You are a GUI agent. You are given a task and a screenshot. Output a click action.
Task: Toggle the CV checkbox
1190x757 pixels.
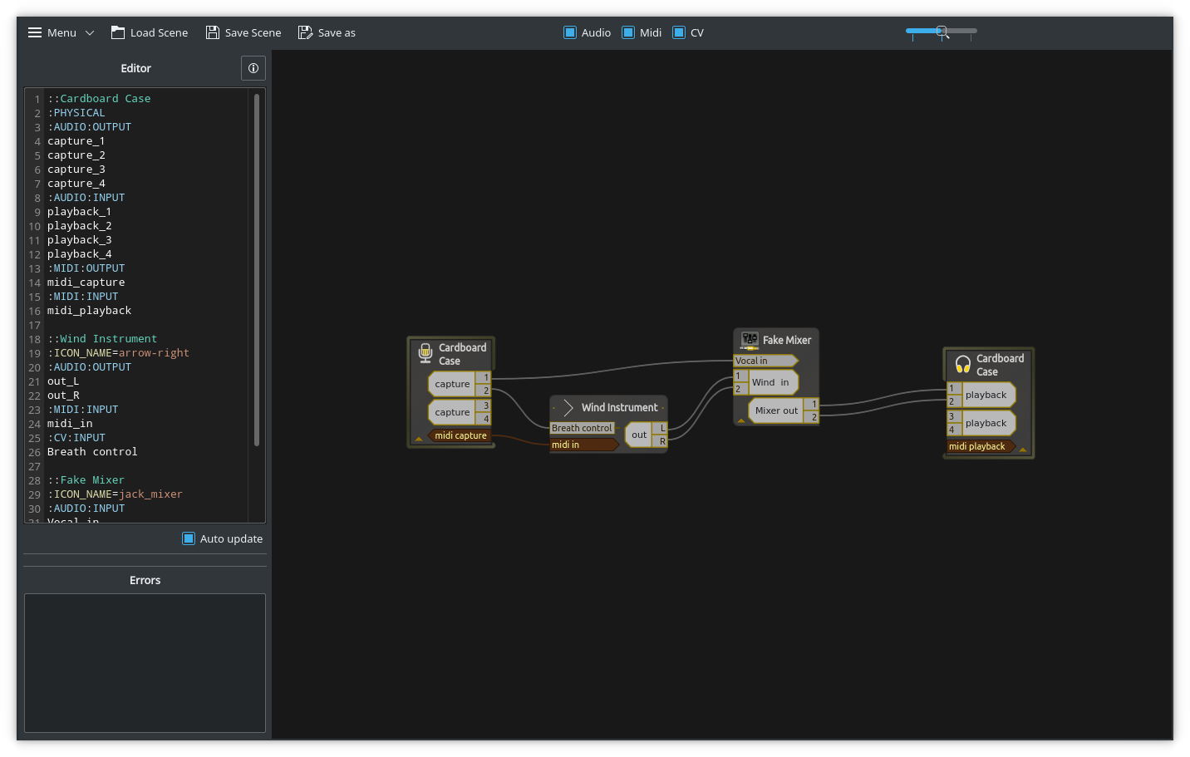pos(679,32)
